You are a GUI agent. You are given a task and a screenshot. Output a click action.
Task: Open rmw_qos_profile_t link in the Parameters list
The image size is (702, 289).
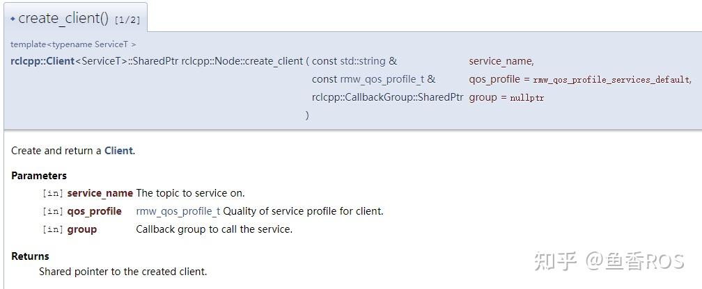click(x=178, y=211)
